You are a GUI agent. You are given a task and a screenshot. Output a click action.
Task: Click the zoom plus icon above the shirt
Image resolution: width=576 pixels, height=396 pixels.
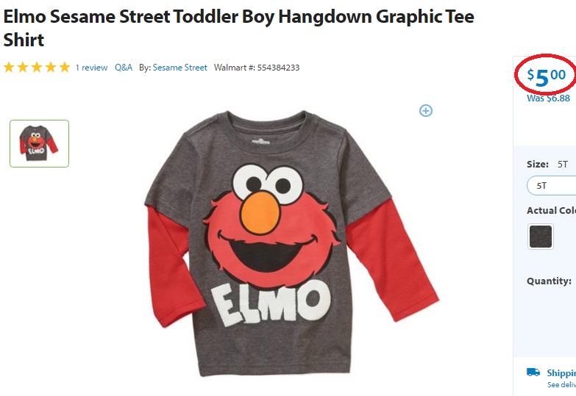point(426,110)
